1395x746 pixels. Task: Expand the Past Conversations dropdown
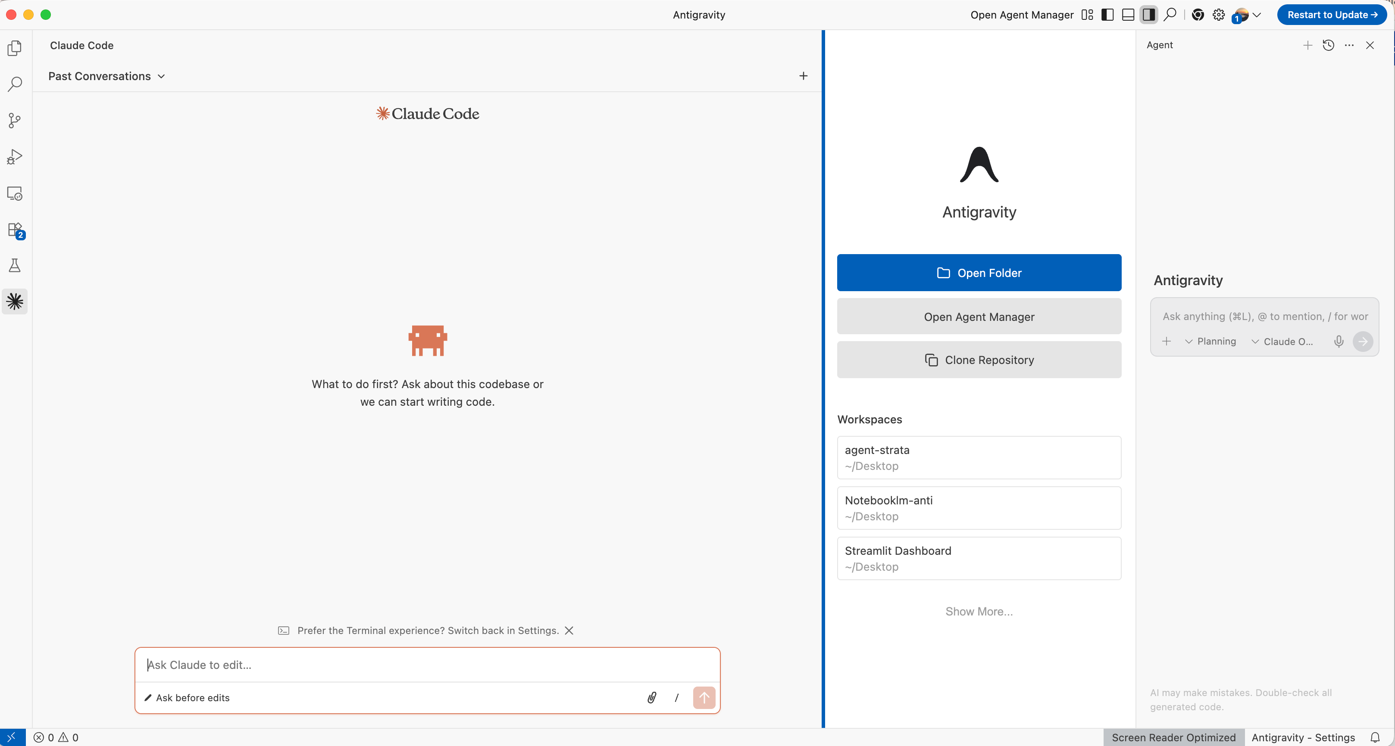(x=106, y=76)
